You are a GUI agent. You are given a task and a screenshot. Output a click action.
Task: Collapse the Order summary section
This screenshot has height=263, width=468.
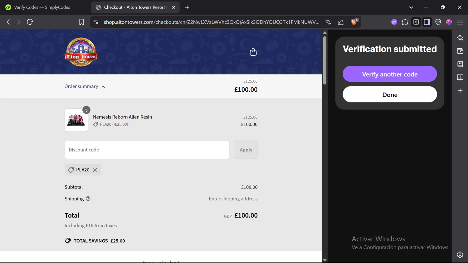coord(85,86)
